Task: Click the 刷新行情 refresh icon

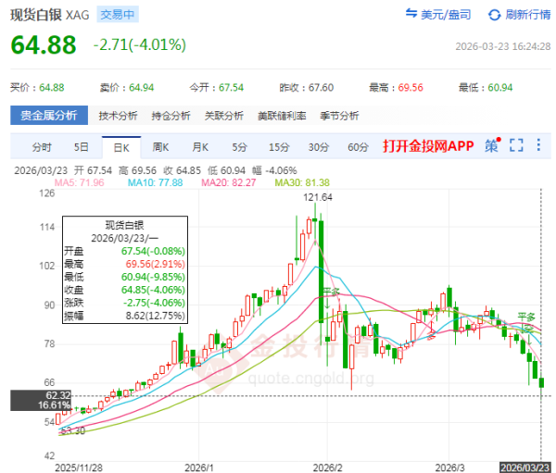Action: point(494,15)
